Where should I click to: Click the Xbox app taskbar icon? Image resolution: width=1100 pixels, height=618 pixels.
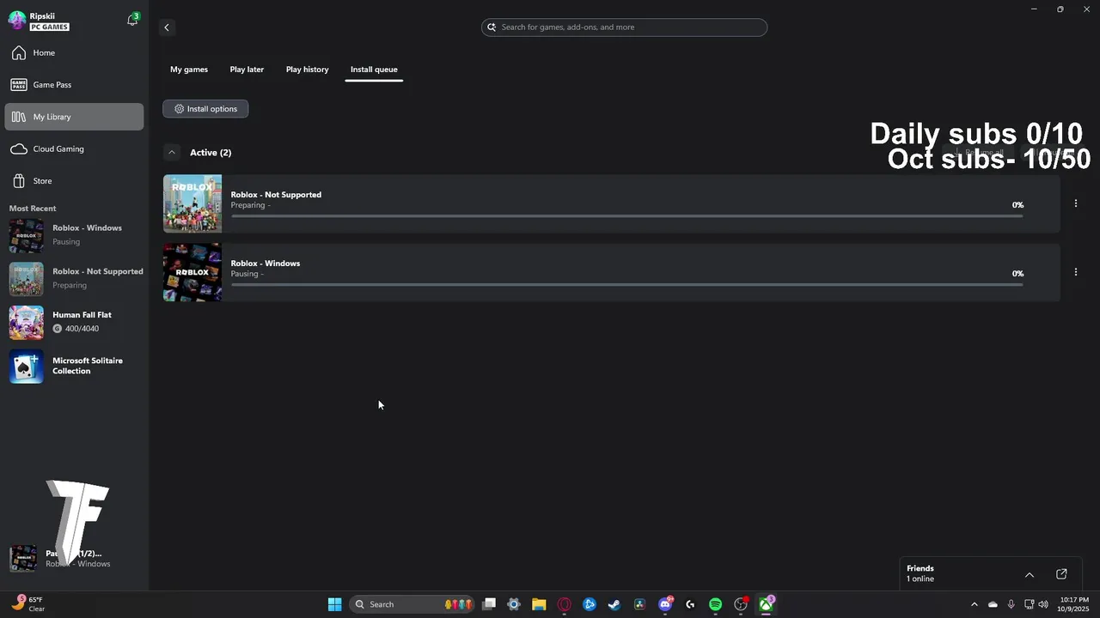(766, 604)
